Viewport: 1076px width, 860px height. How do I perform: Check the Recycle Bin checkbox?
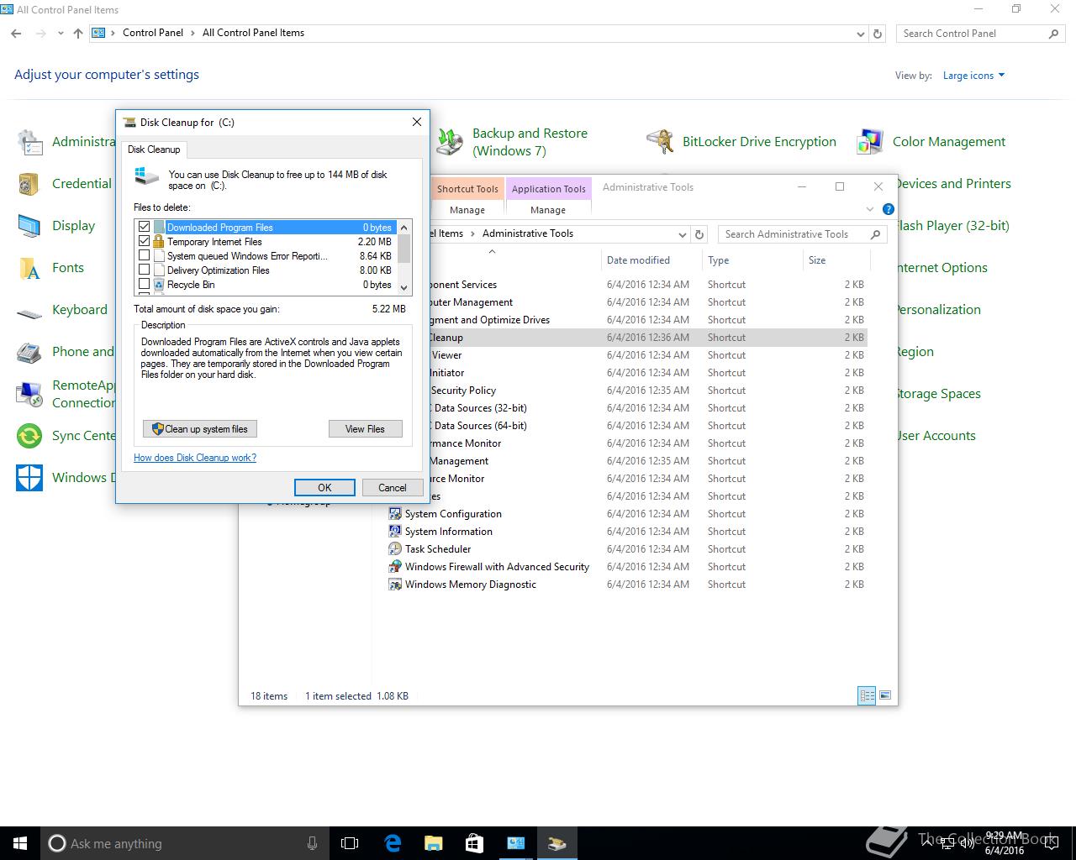[x=145, y=284]
